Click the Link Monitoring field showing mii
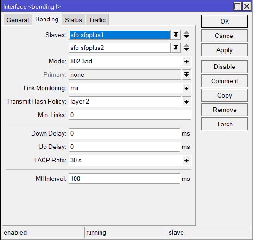The width and height of the screenshot is (253, 241). [125, 88]
